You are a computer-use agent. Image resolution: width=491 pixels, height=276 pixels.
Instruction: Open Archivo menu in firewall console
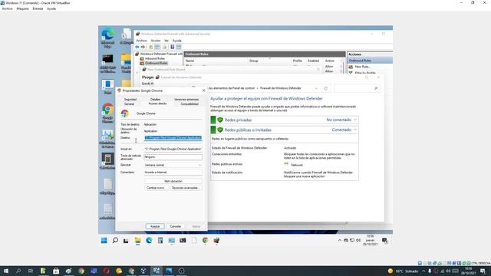pos(141,41)
